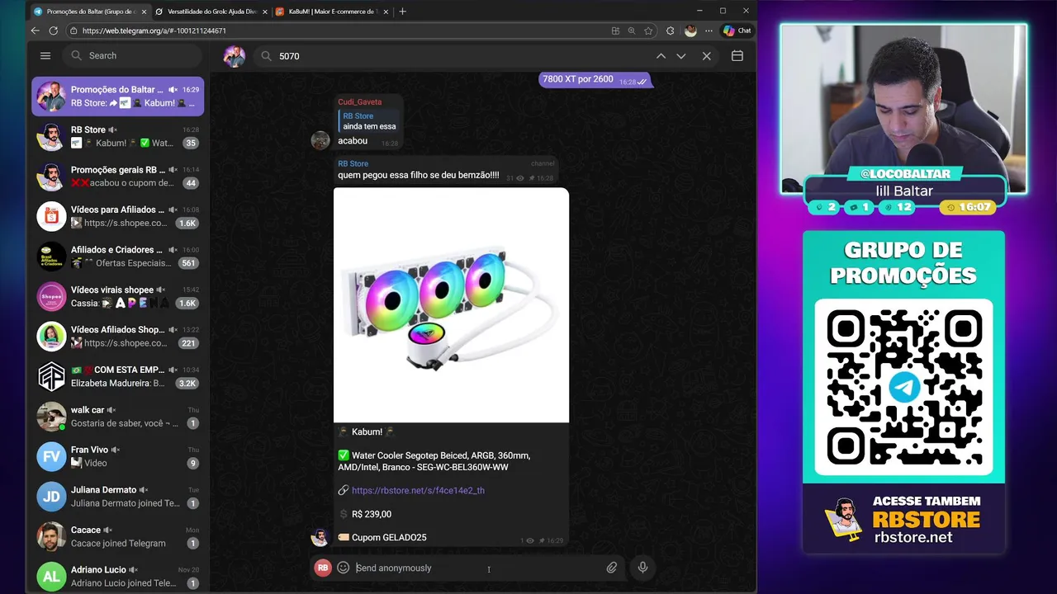Click the quoted reply 'ainda tem essa'
Screen dimensions: 1057x594
click(368, 121)
